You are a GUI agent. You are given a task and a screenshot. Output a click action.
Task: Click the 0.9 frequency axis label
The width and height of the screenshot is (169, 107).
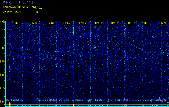[x=2, y=62]
